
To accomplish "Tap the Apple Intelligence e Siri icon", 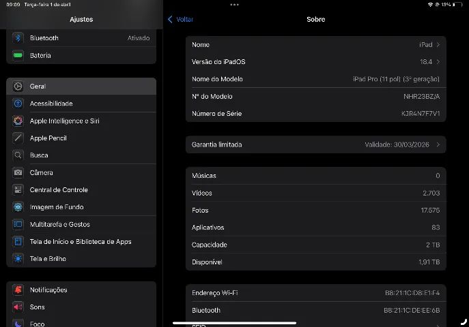I will point(18,121).
